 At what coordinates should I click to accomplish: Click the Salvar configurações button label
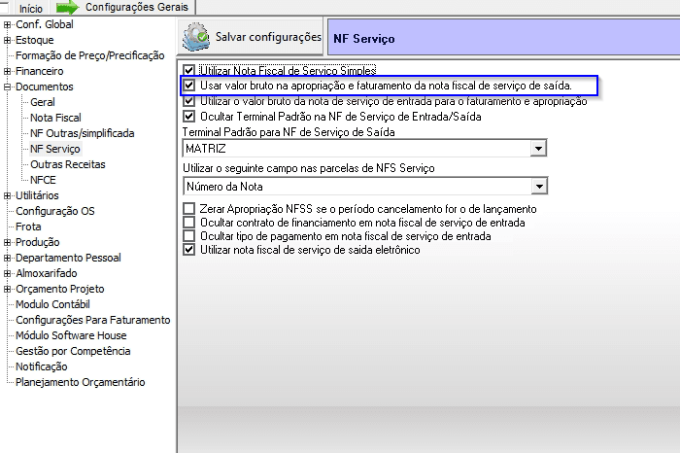(x=268, y=37)
